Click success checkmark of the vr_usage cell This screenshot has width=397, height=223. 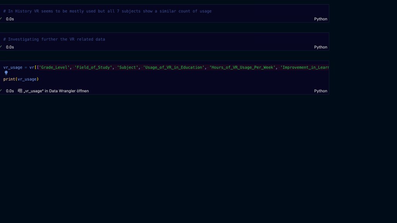tap(1, 91)
